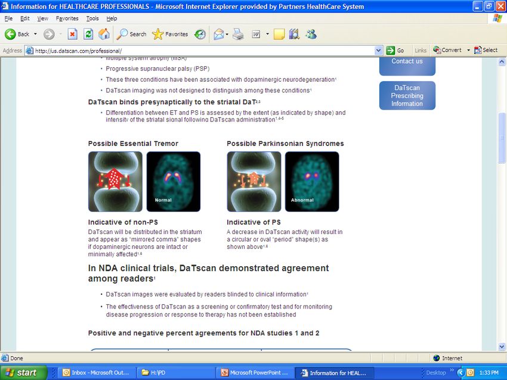The image size is (507, 380).
Task: Click 'Possible Parkinsonian Syndromes' heading
Action: tap(285, 144)
